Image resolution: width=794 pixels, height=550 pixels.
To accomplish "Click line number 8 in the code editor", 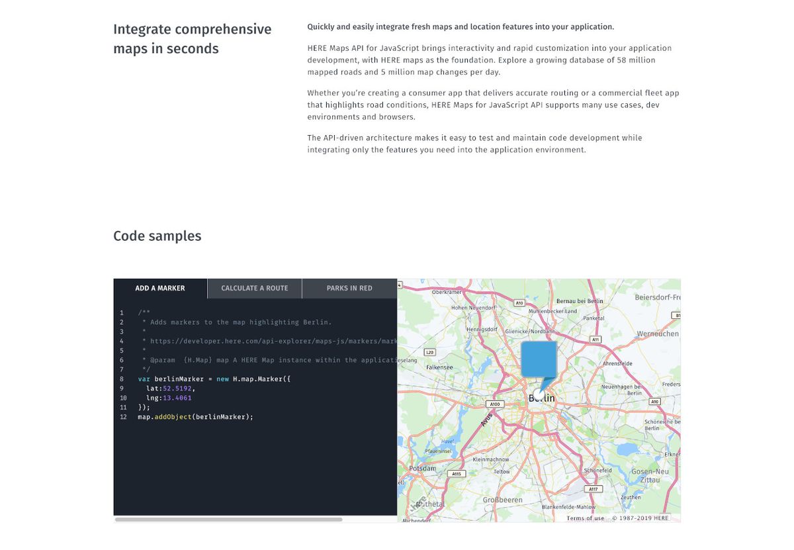I will point(121,379).
